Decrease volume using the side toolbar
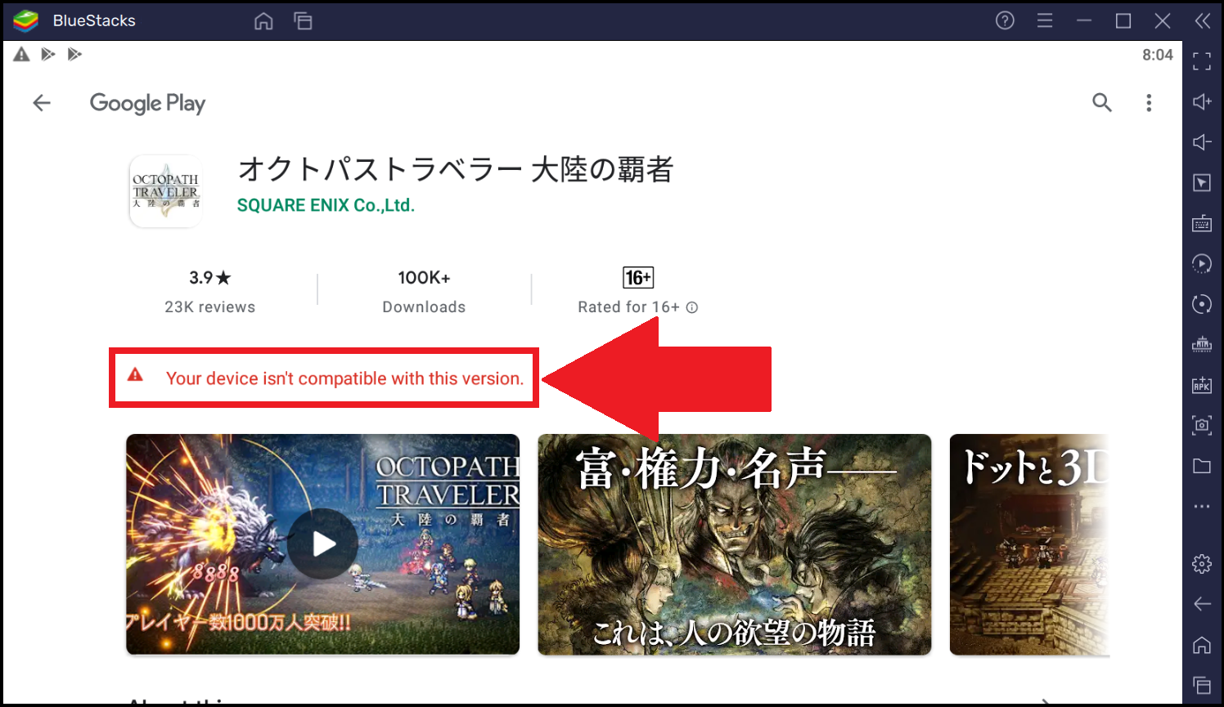Screen dimensions: 1224x707 tap(1202, 142)
